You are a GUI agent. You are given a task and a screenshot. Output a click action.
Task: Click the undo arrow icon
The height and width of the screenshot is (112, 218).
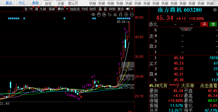point(110,14)
